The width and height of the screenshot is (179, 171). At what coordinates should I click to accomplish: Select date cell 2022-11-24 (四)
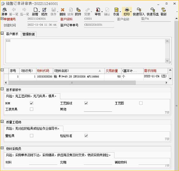155,76
